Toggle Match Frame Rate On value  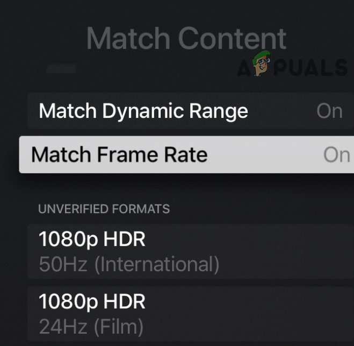click(x=336, y=155)
